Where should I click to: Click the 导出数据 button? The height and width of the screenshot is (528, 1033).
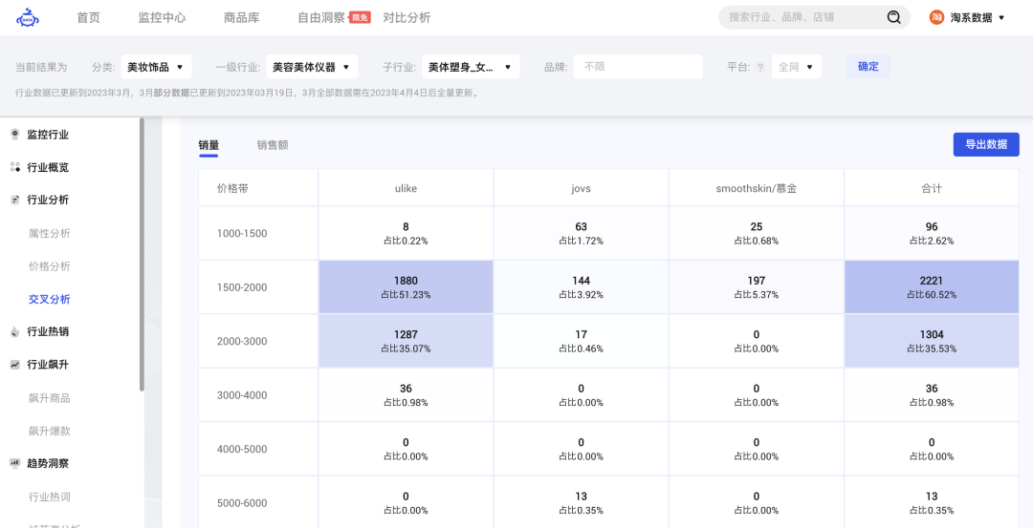pyautogui.click(x=986, y=145)
